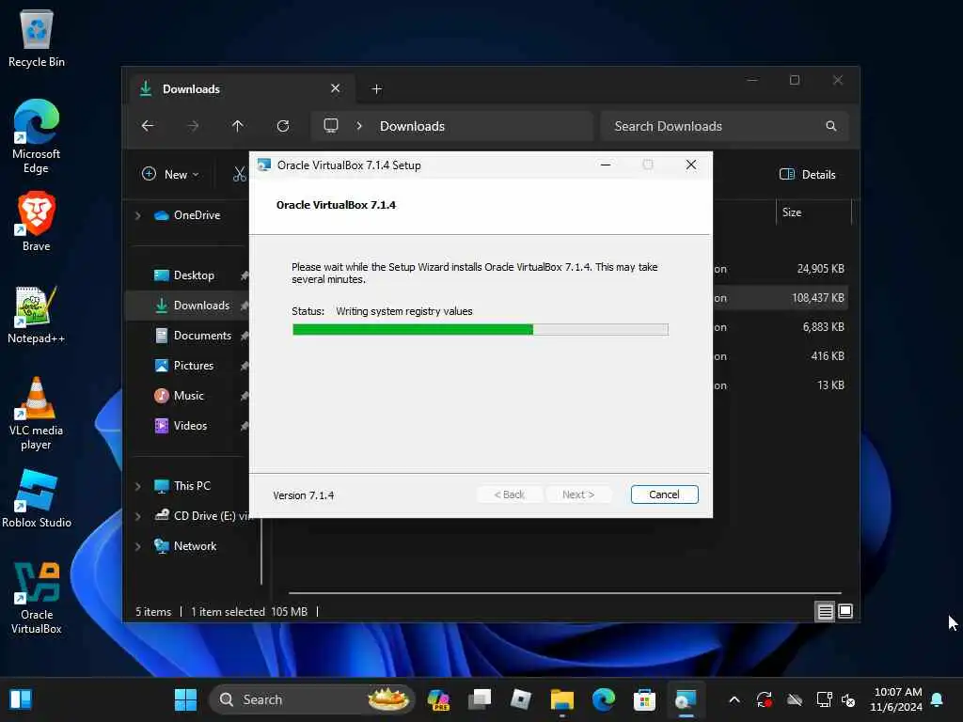Go up one folder level in Explorer
The width and height of the screenshot is (963, 722).
(238, 126)
